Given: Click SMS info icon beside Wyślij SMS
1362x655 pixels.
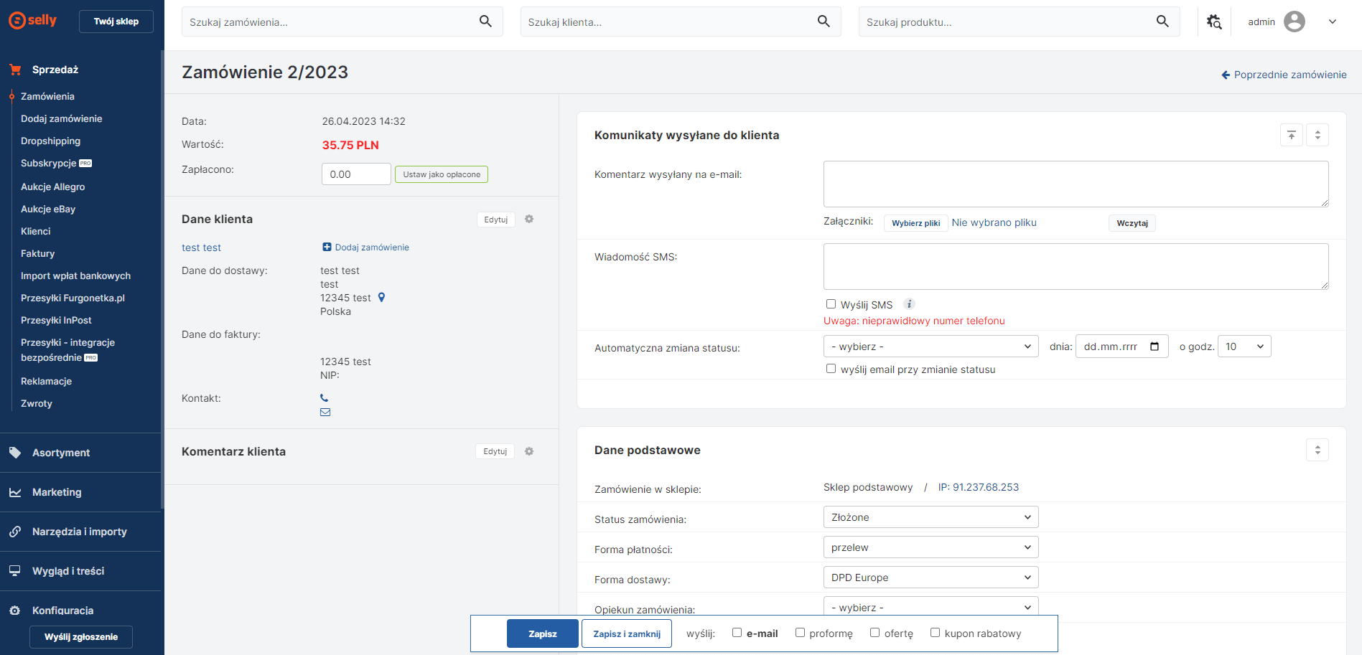Looking at the screenshot, I should [909, 304].
